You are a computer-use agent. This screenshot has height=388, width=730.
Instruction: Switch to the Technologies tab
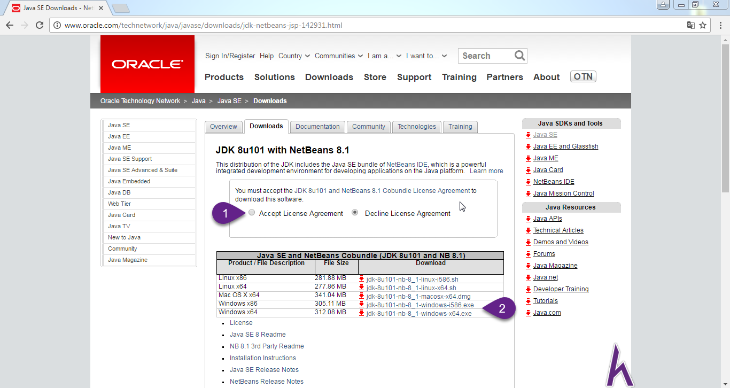417,127
